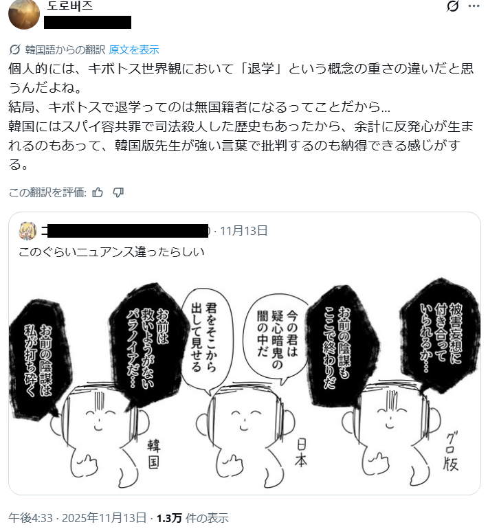
Task: Click the グロ版 character in the image
Action: click(x=392, y=432)
